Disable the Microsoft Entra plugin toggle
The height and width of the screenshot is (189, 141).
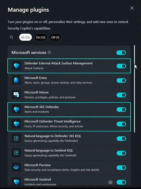coord(121,80)
